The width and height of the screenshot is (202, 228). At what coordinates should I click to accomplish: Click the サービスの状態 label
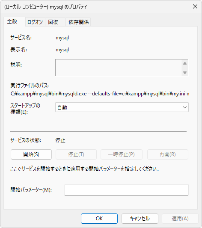click(x=26, y=140)
